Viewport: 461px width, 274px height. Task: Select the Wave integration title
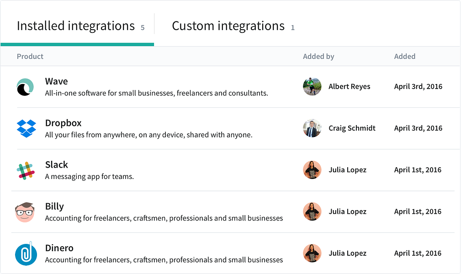pyautogui.click(x=57, y=81)
